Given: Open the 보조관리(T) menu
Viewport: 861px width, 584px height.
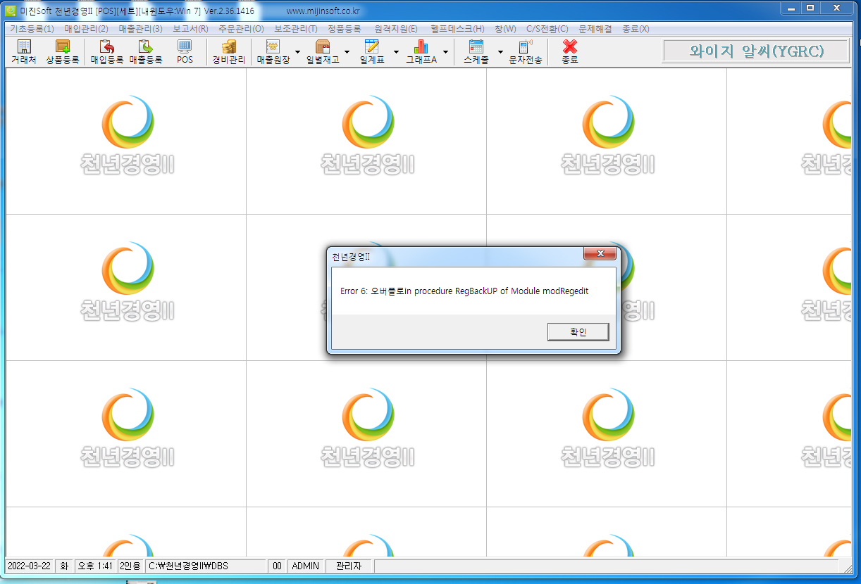Looking at the screenshot, I should [x=295, y=29].
